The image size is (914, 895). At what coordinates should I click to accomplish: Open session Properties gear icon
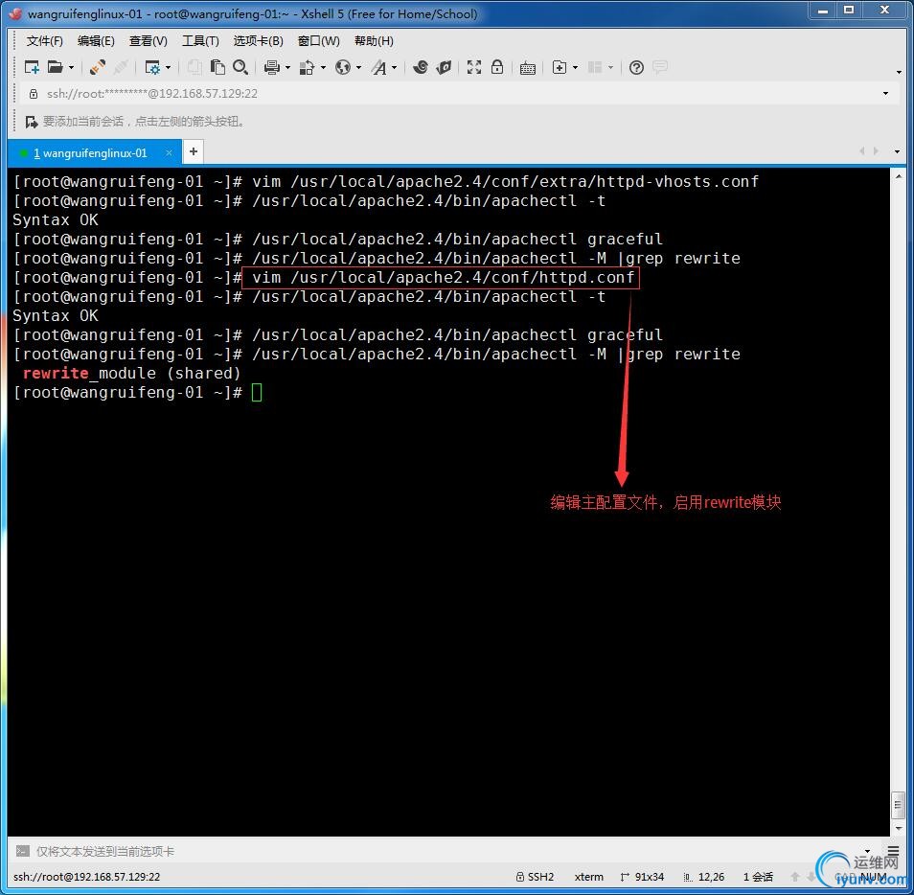tap(152, 68)
